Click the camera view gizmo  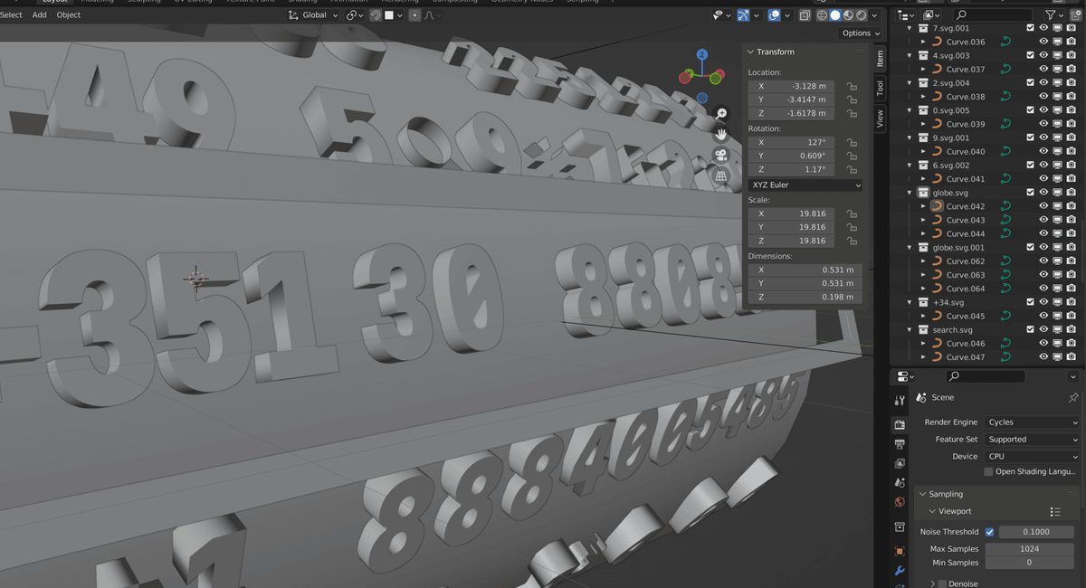tap(720, 154)
